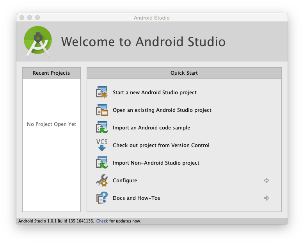Click the new Android Studio project icon

click(x=102, y=92)
